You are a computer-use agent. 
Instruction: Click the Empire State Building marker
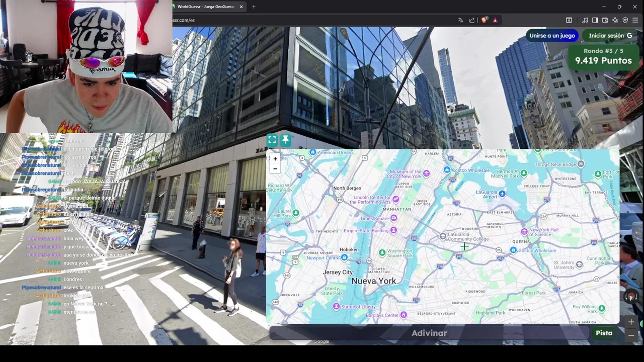pos(393,230)
